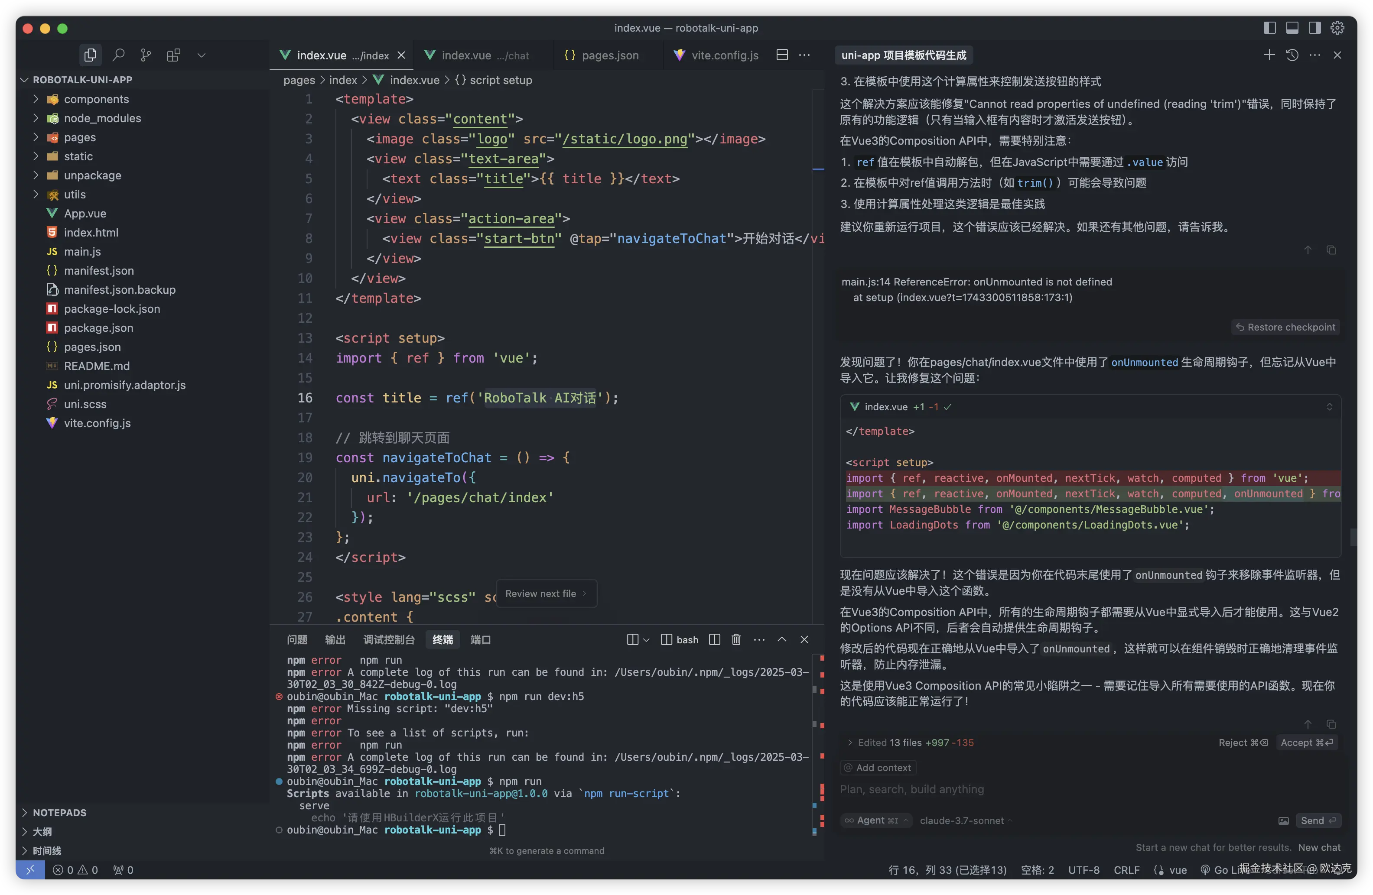Screen dimensions: 1373x895
Task: Show chat history clock icon
Action: (1292, 55)
